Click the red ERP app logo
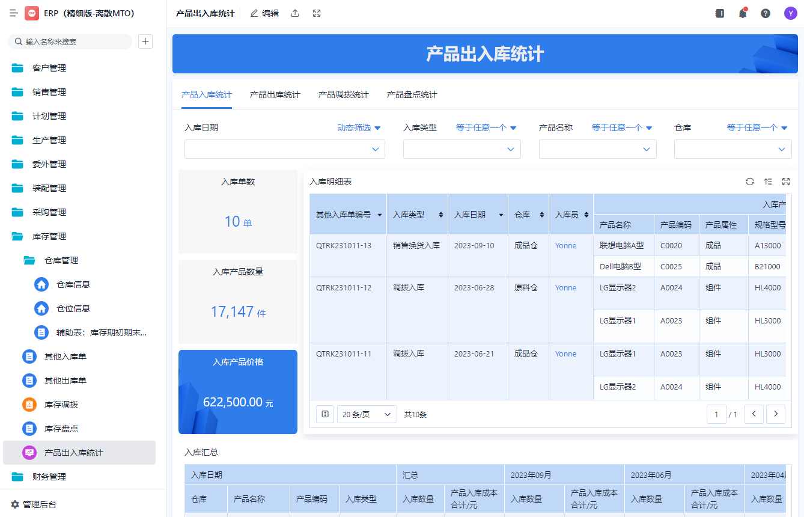This screenshot has height=517, width=804. click(x=32, y=13)
